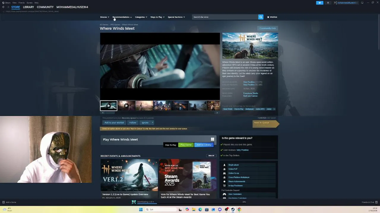Click the In-App Purchases feature icon
Image resolution: width=380 pixels, height=213 pixels.
pos(224,185)
